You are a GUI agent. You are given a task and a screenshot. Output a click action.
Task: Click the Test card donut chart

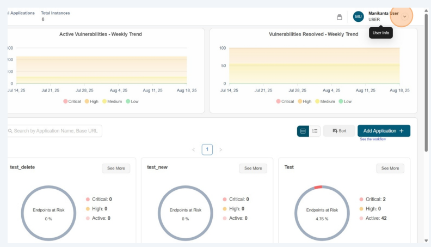point(322,213)
